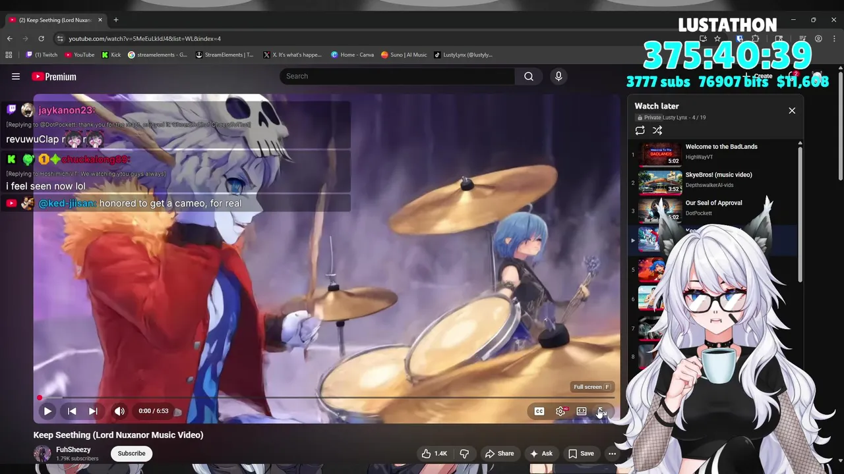This screenshot has height=474, width=844.
Task: Seek along the video progress bar
Action: pyautogui.click(x=326, y=398)
